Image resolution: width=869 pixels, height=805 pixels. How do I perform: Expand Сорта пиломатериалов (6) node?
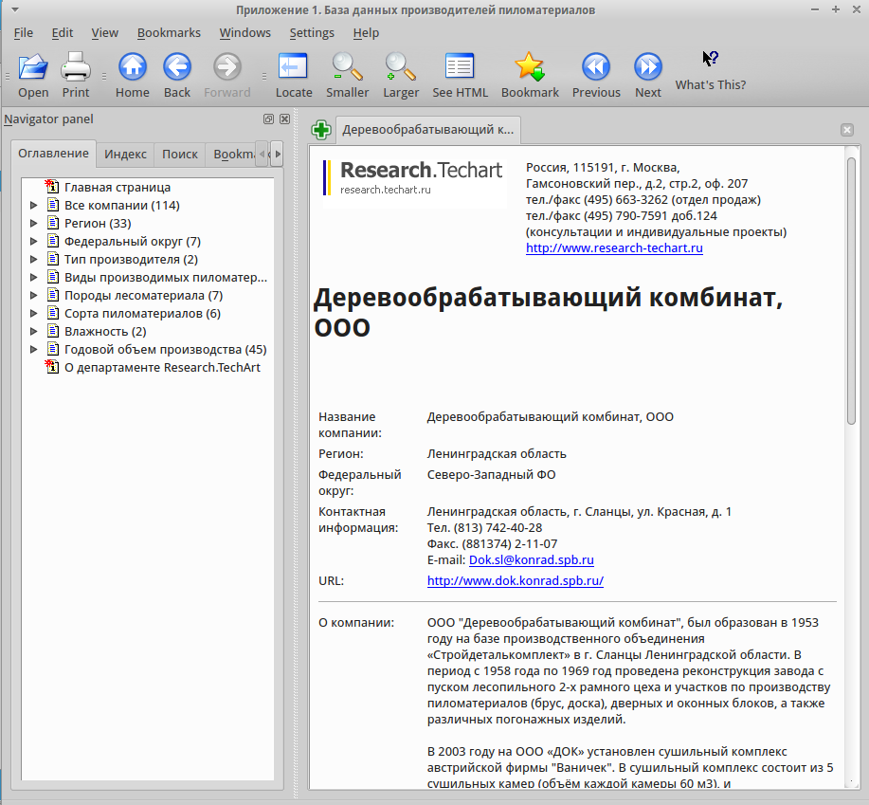(34, 314)
